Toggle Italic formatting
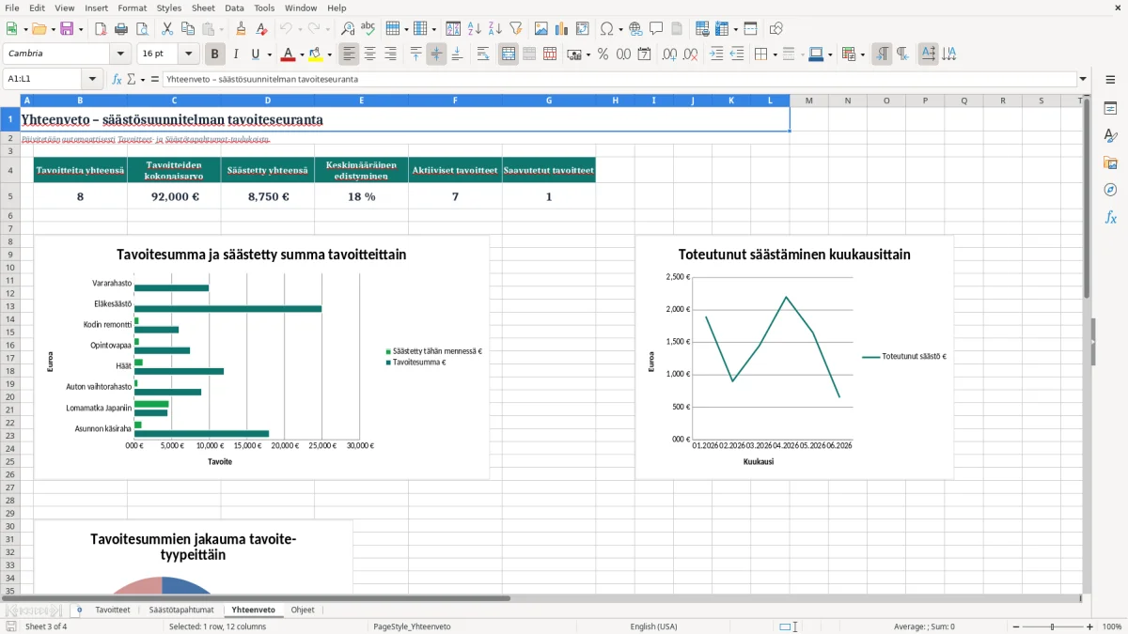 236,54
